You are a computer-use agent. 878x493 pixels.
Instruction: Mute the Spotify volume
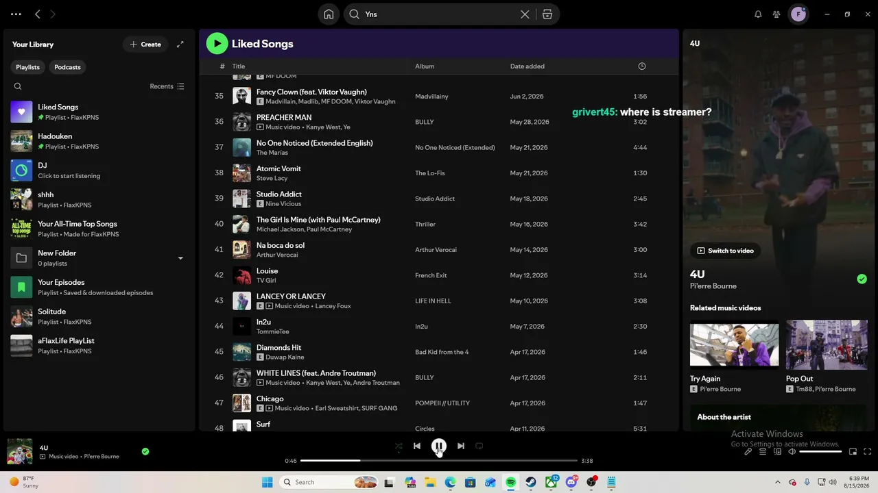792,451
